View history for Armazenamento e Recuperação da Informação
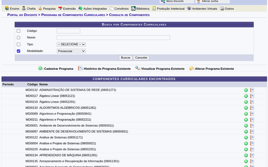Viewport: 268px width, 167px height. (252, 161)
